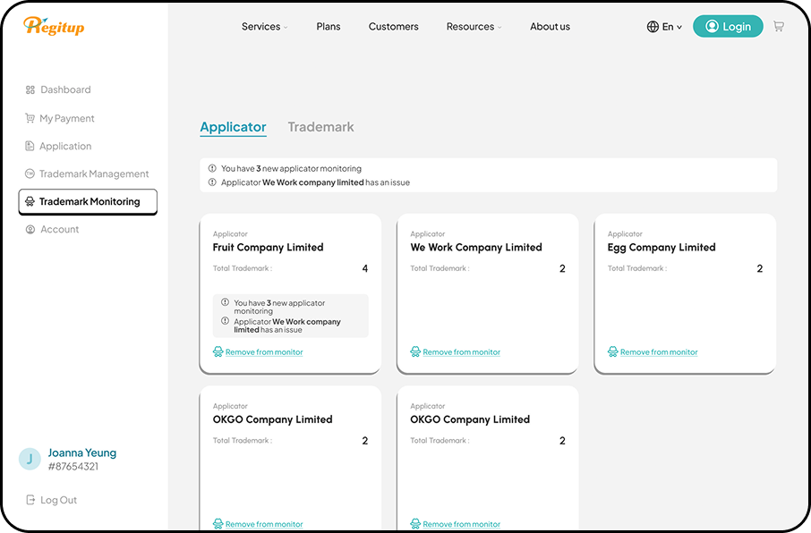This screenshot has height=533, width=811.
Task: Open the We Work Company Limited card
Action: tap(476, 248)
